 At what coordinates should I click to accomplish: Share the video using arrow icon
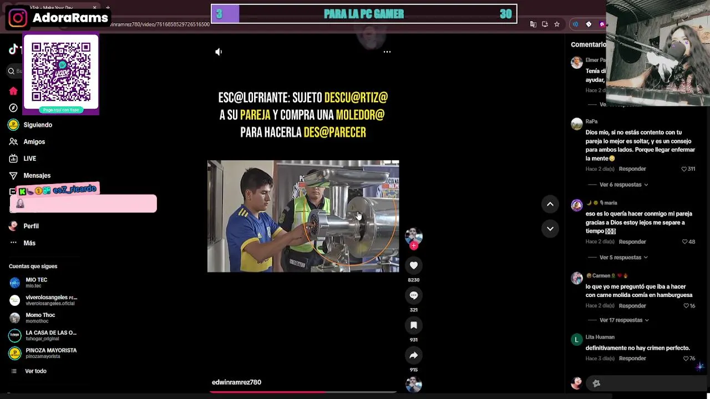tap(414, 355)
